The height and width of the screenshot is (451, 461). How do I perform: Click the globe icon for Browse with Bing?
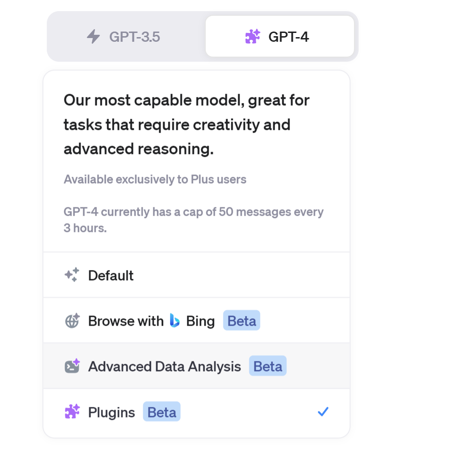pyautogui.click(x=72, y=321)
